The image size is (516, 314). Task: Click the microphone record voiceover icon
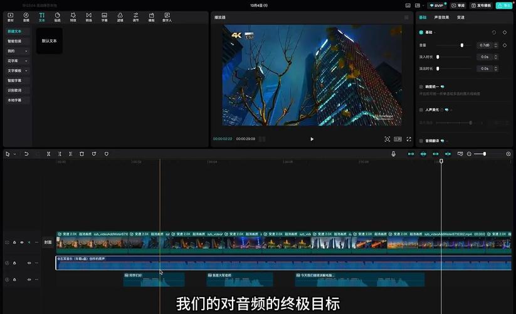(x=394, y=154)
